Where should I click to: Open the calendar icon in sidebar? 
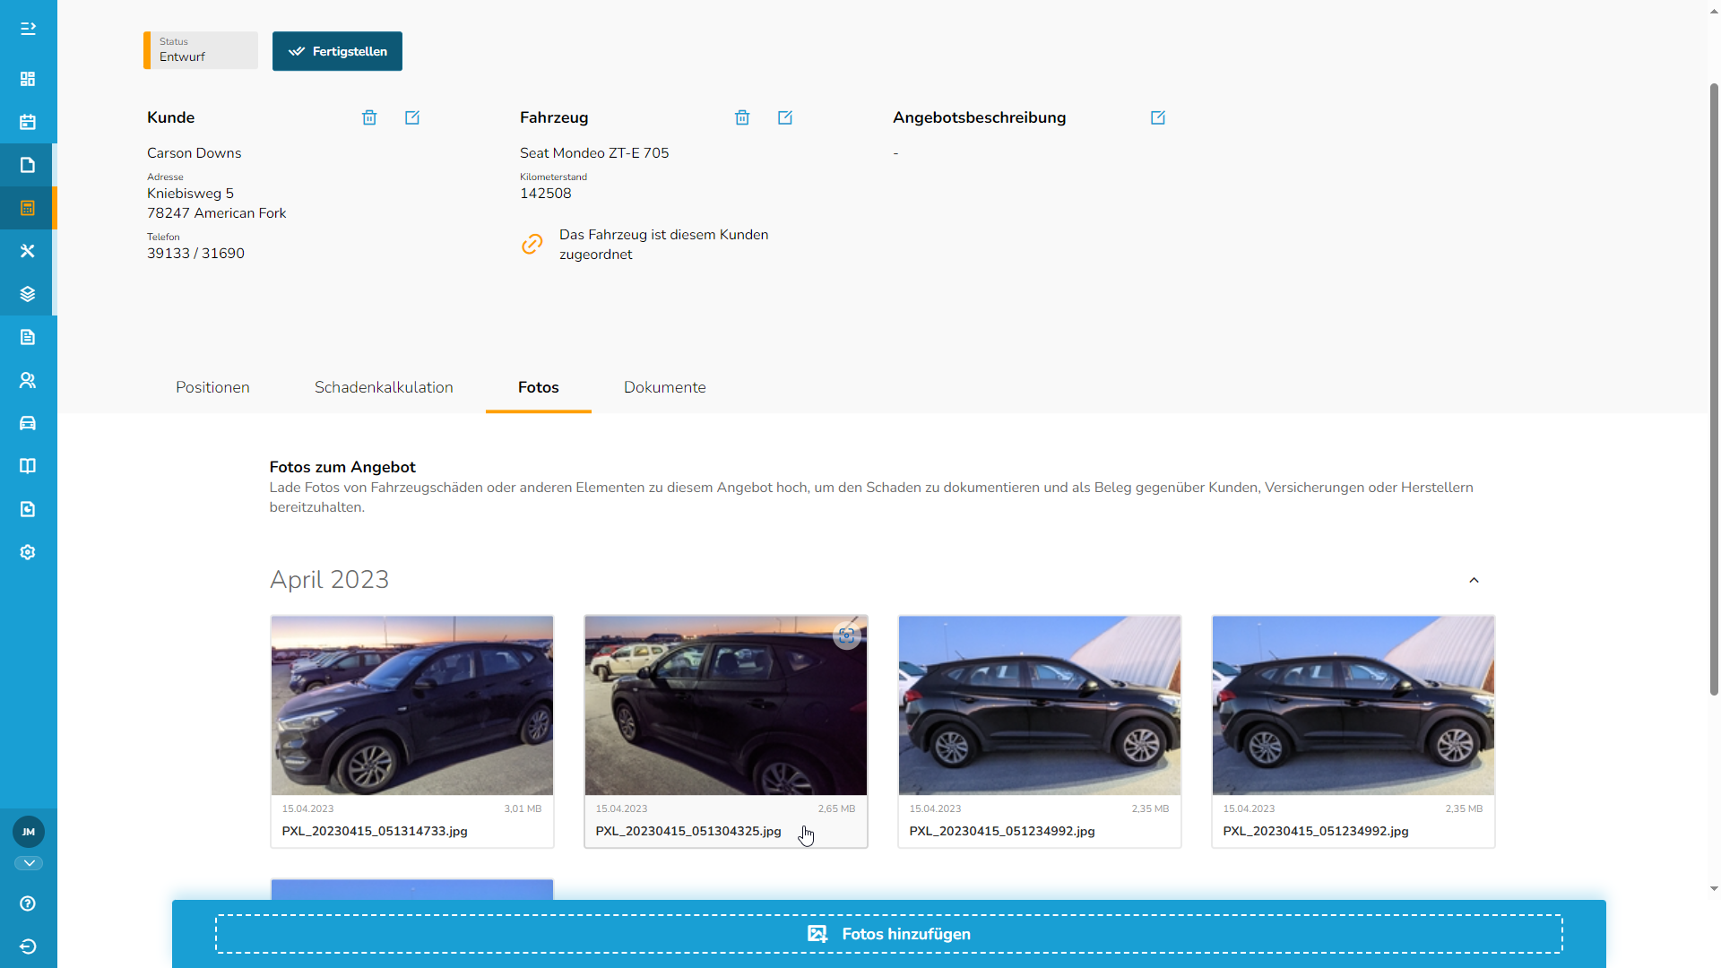[28, 122]
